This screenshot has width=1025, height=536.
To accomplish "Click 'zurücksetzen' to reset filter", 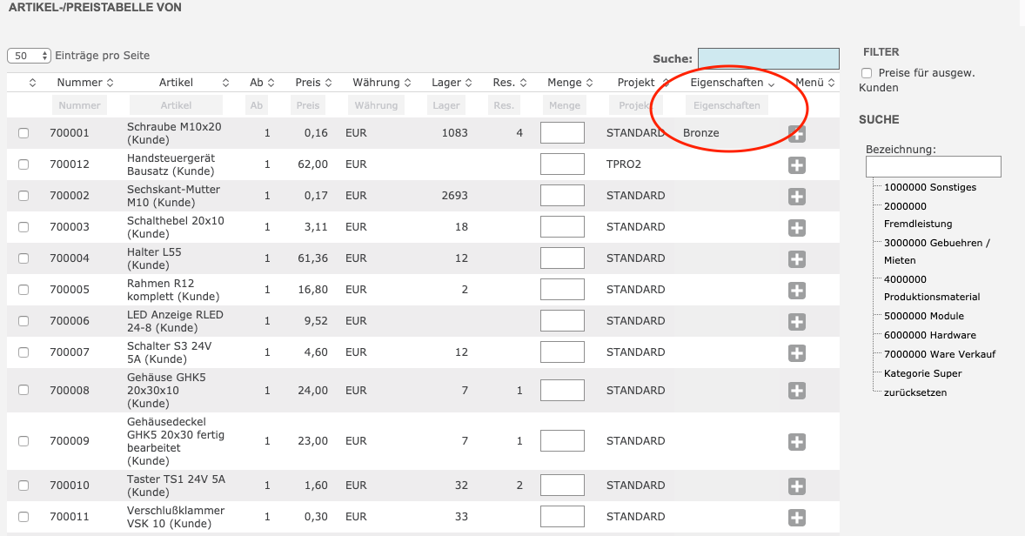I will click(914, 392).
